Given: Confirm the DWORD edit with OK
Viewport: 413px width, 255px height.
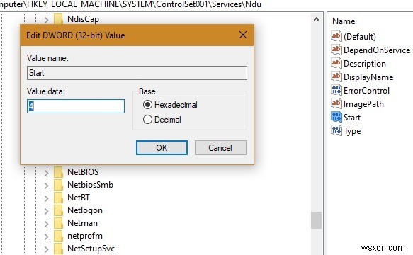Looking at the screenshot, I should [x=162, y=147].
